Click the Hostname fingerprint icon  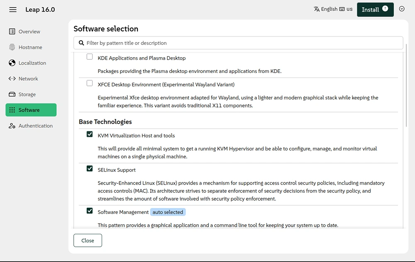[12, 47]
